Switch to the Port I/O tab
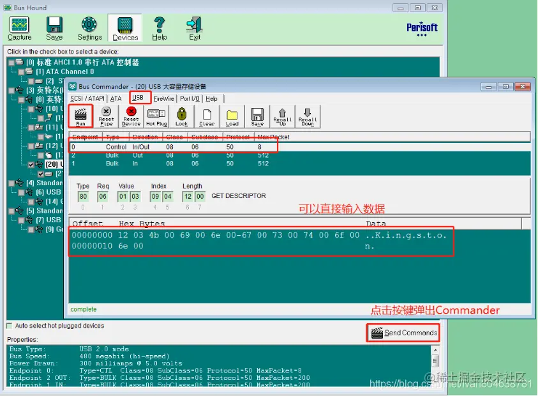The width and height of the screenshot is (538, 396). tap(190, 98)
